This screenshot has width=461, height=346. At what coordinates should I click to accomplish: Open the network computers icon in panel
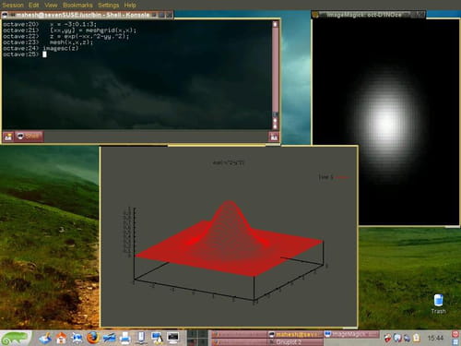(157, 338)
